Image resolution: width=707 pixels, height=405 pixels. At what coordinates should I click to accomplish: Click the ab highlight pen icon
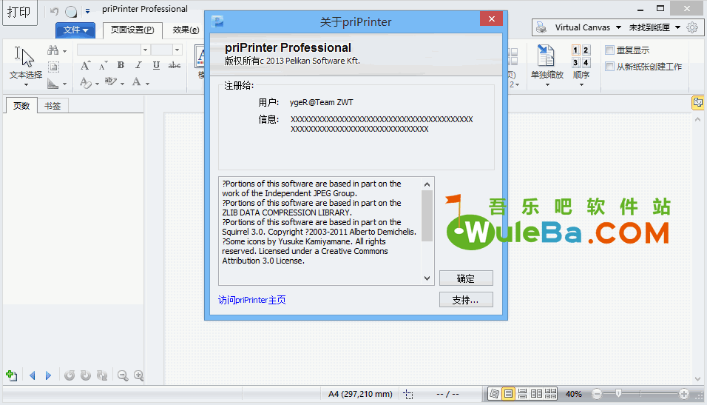[x=110, y=81]
